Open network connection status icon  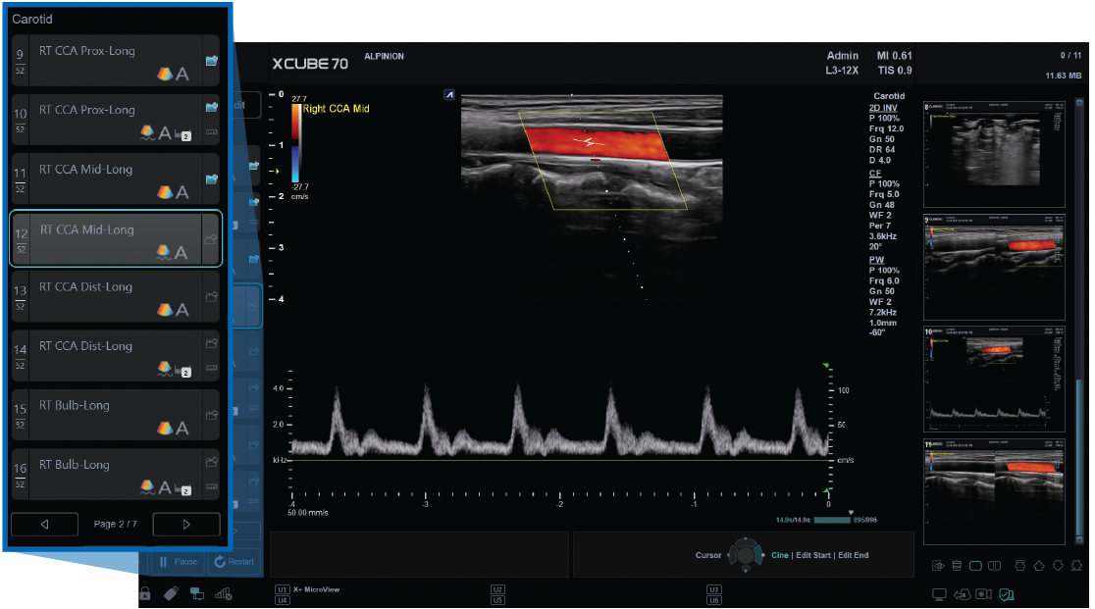[x=197, y=593]
